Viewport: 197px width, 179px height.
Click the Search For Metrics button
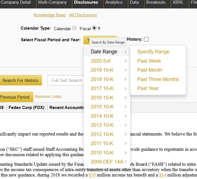[20, 80]
